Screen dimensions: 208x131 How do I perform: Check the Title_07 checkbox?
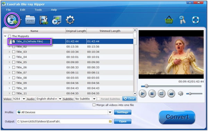coord(14,72)
